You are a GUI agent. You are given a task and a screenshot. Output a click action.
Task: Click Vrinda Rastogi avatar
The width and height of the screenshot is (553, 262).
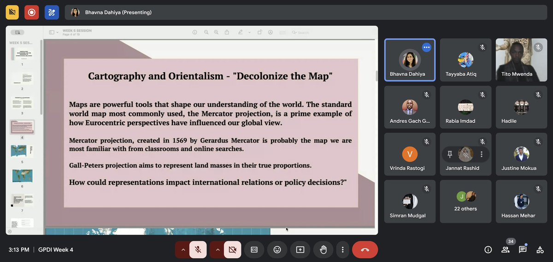point(410,154)
